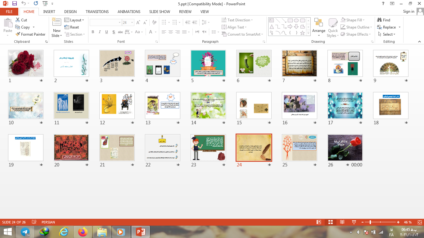This screenshot has height=238, width=424.
Task: Open Telegram from the taskbar
Action: [25, 232]
